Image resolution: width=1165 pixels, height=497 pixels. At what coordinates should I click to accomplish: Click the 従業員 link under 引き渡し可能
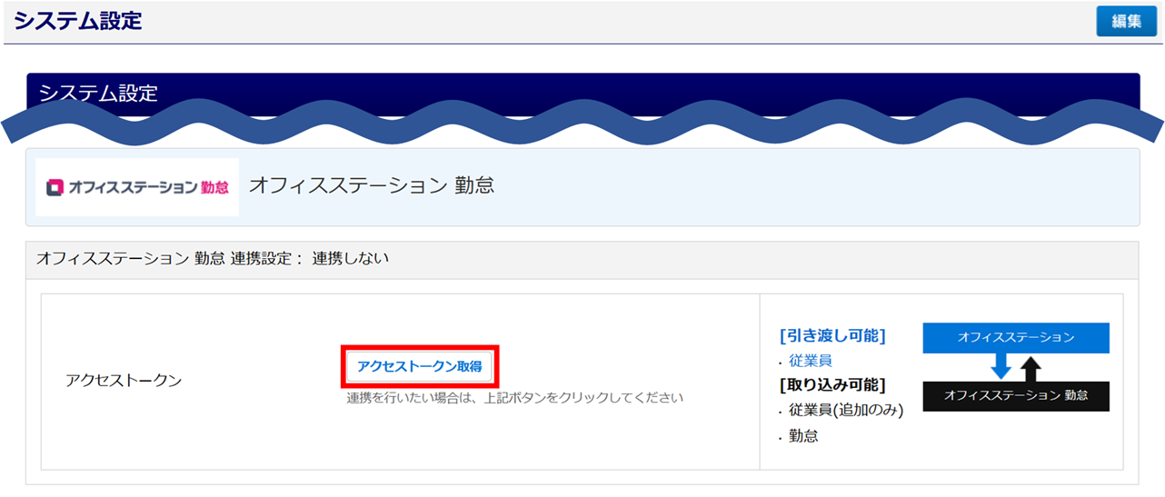tap(811, 361)
